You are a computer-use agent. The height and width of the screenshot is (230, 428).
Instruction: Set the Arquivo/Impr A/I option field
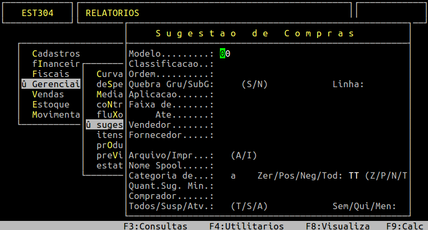coord(223,156)
